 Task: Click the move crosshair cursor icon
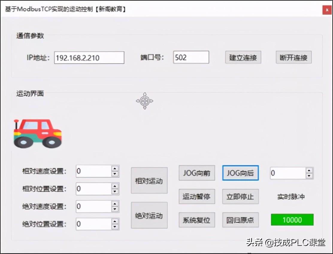(145, 101)
